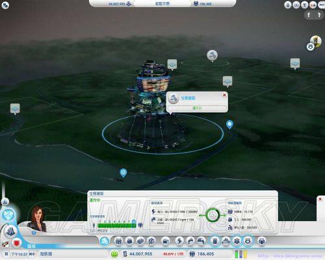Click the fourth round icon in top-right row
This screenshot has width=325, height=260.
pos(313,5)
